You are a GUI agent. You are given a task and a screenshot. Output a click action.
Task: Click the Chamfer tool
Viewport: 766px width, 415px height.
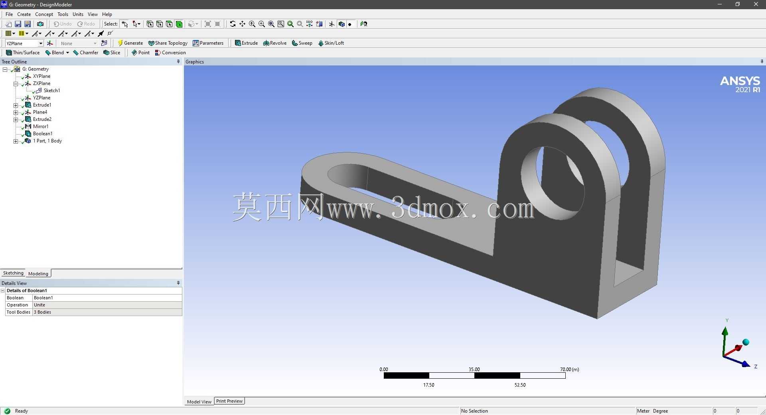[x=86, y=53]
